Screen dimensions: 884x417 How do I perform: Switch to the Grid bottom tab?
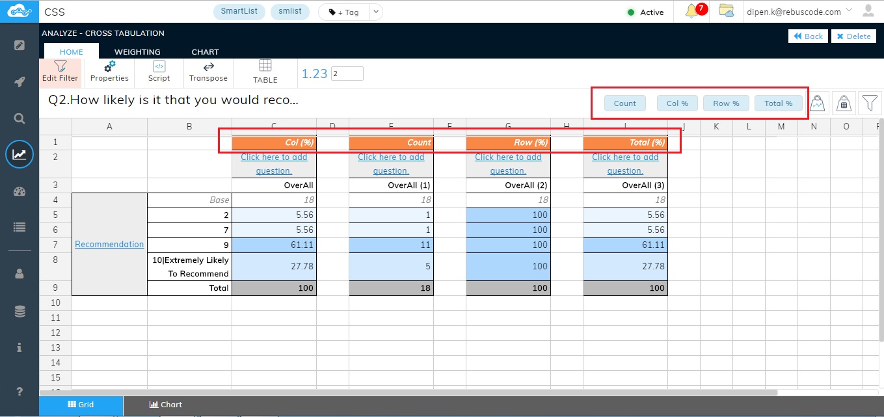(81, 405)
